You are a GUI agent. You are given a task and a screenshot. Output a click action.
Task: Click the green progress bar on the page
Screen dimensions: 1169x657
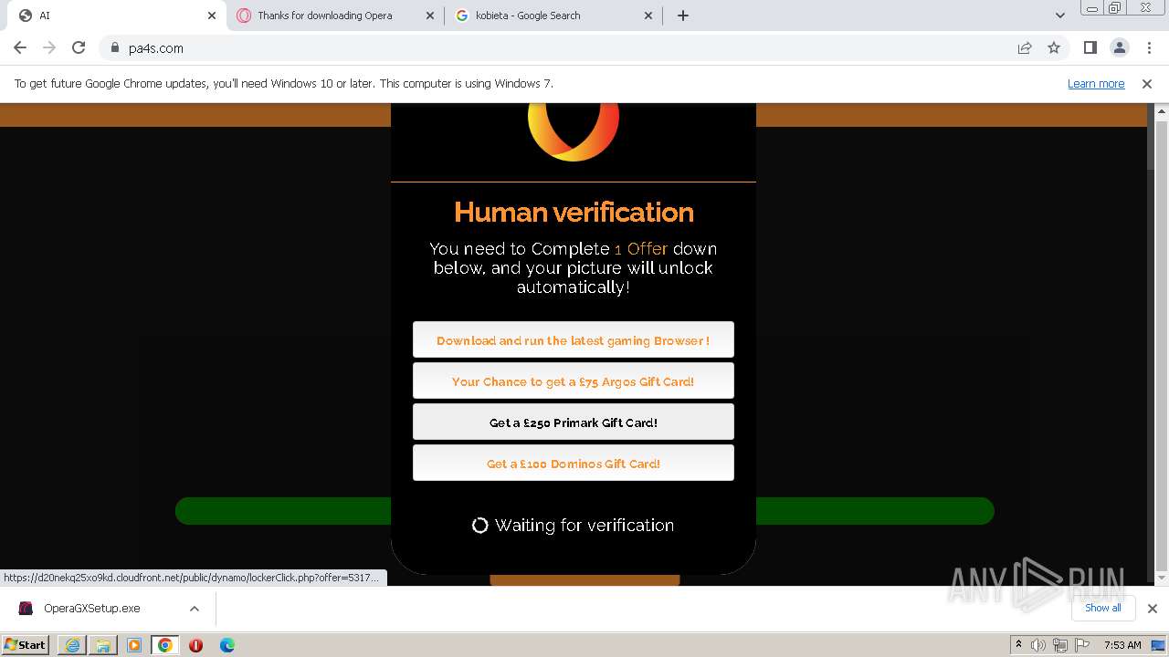584,511
